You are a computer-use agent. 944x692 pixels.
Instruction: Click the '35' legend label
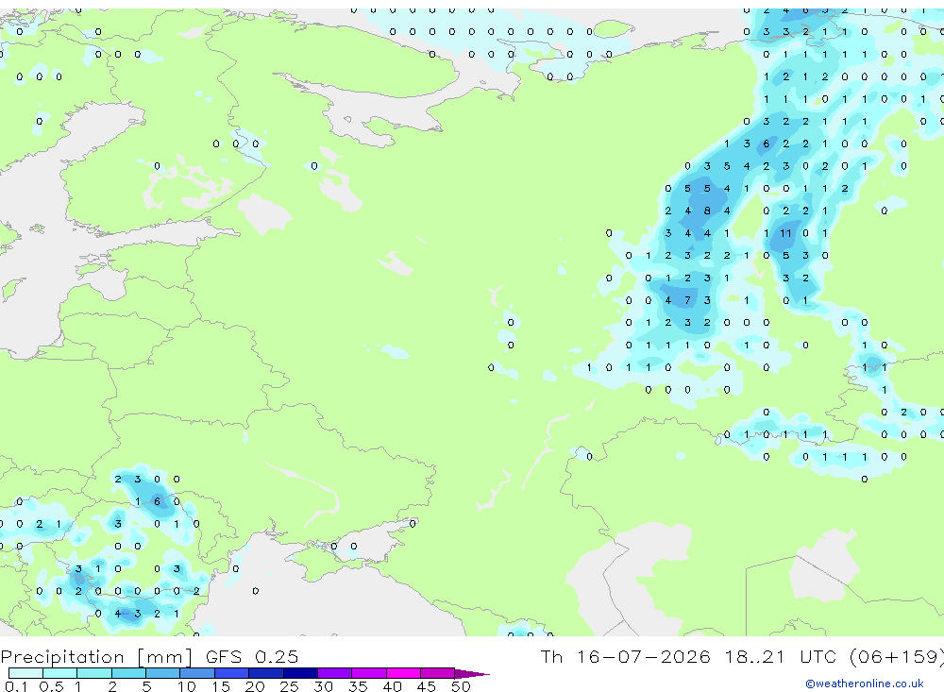click(x=358, y=686)
